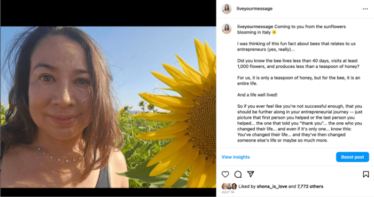Open View insights link
Screen dimensions: 374x197
[x=236, y=157]
